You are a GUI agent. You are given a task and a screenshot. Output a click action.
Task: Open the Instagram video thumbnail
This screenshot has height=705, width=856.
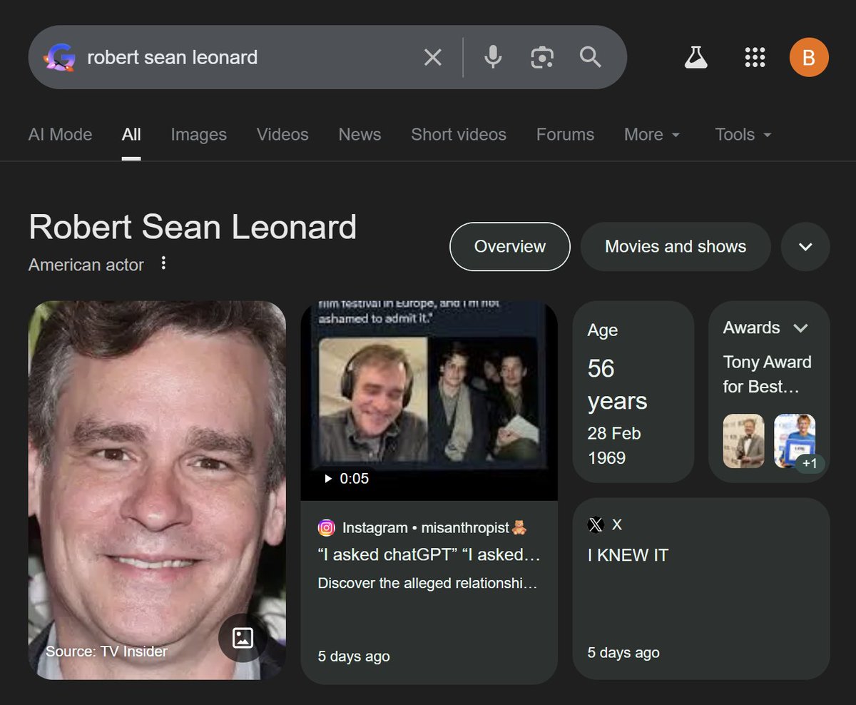pos(429,400)
